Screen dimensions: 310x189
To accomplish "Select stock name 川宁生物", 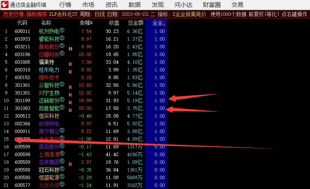I will tap(49, 93).
